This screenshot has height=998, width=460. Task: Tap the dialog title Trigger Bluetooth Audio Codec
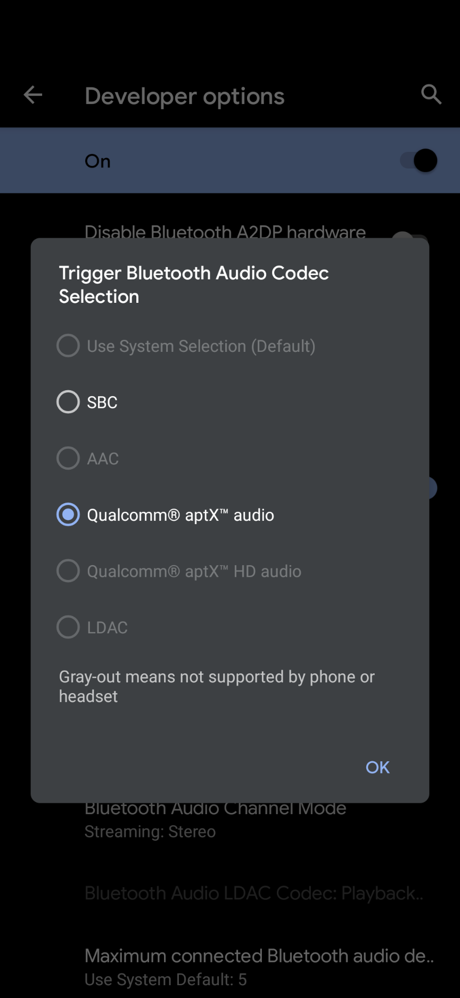[x=194, y=285]
